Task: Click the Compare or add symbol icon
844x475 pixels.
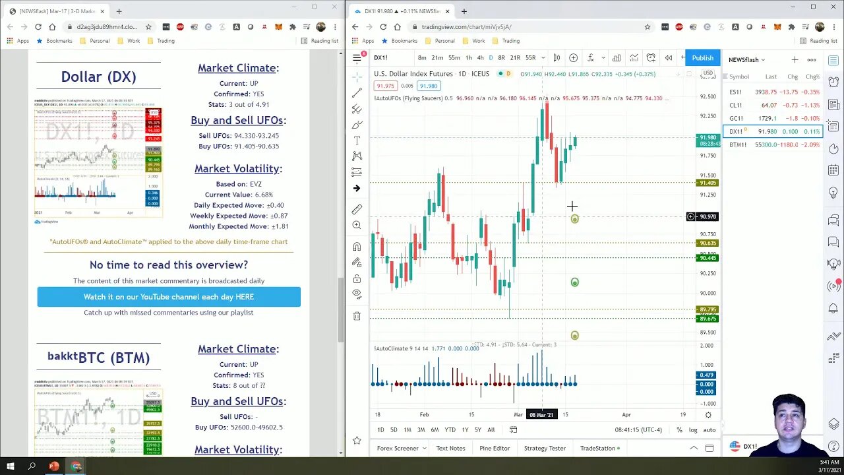Action: click(573, 57)
